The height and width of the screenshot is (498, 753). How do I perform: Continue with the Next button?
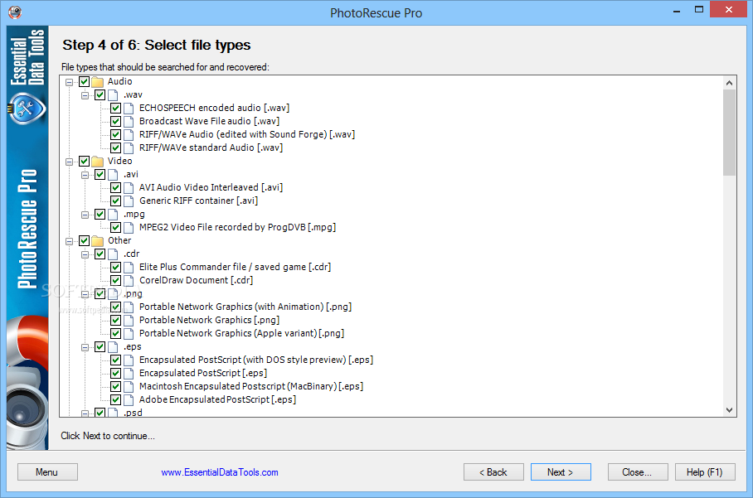561,472
